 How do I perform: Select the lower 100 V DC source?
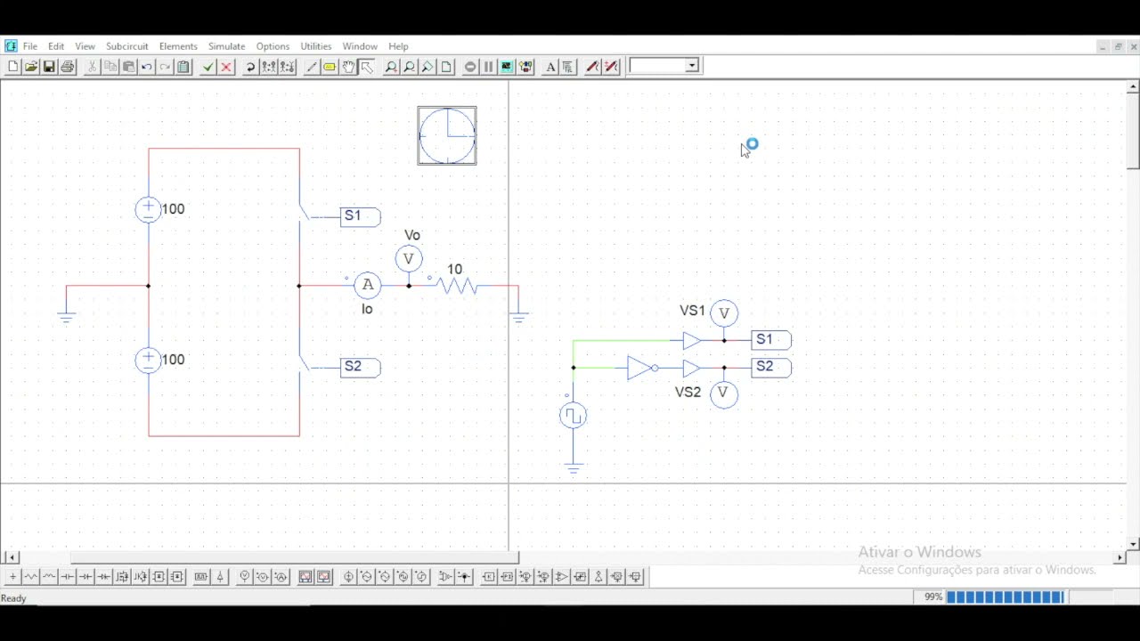click(x=148, y=361)
